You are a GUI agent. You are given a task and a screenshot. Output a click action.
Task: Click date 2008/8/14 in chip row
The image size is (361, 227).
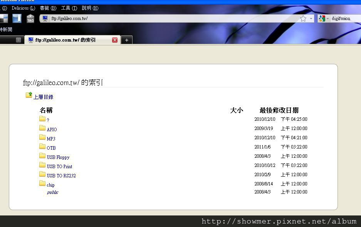click(x=264, y=184)
